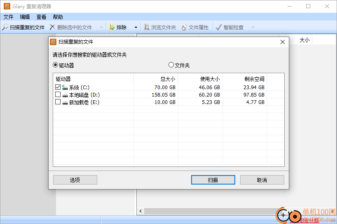Check the 本地磁盘 (D:) checkbox
337x224 pixels.
(58, 94)
